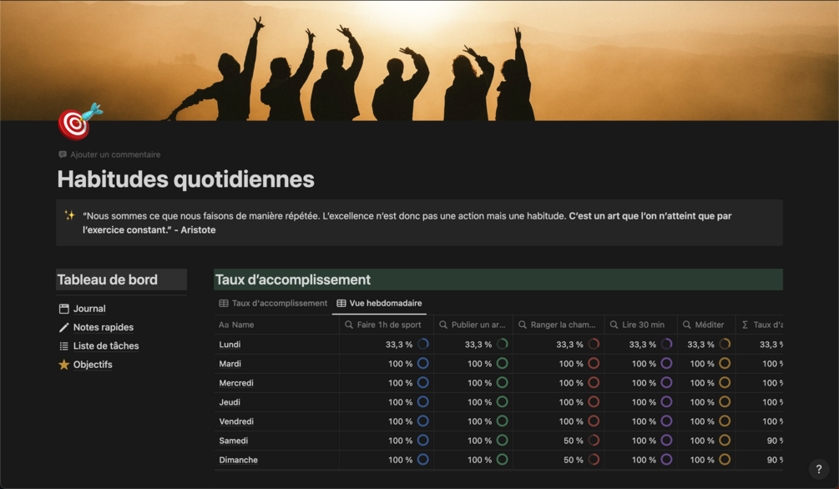Click magnifier icon in Publier un ar... header

pos(443,325)
